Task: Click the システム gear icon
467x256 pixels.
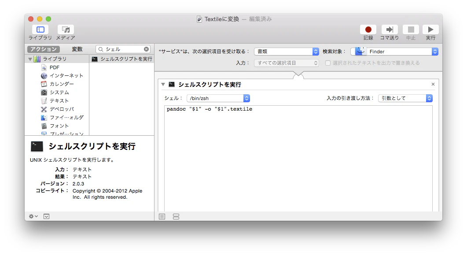Action: click(x=44, y=93)
